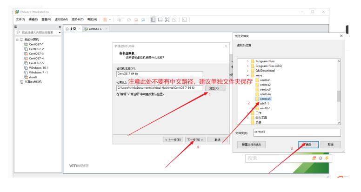Click the 下一步(N) next button

click(x=195, y=139)
